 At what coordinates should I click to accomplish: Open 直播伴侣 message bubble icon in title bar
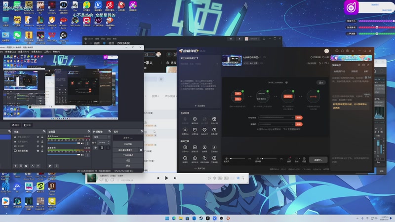[337, 51]
